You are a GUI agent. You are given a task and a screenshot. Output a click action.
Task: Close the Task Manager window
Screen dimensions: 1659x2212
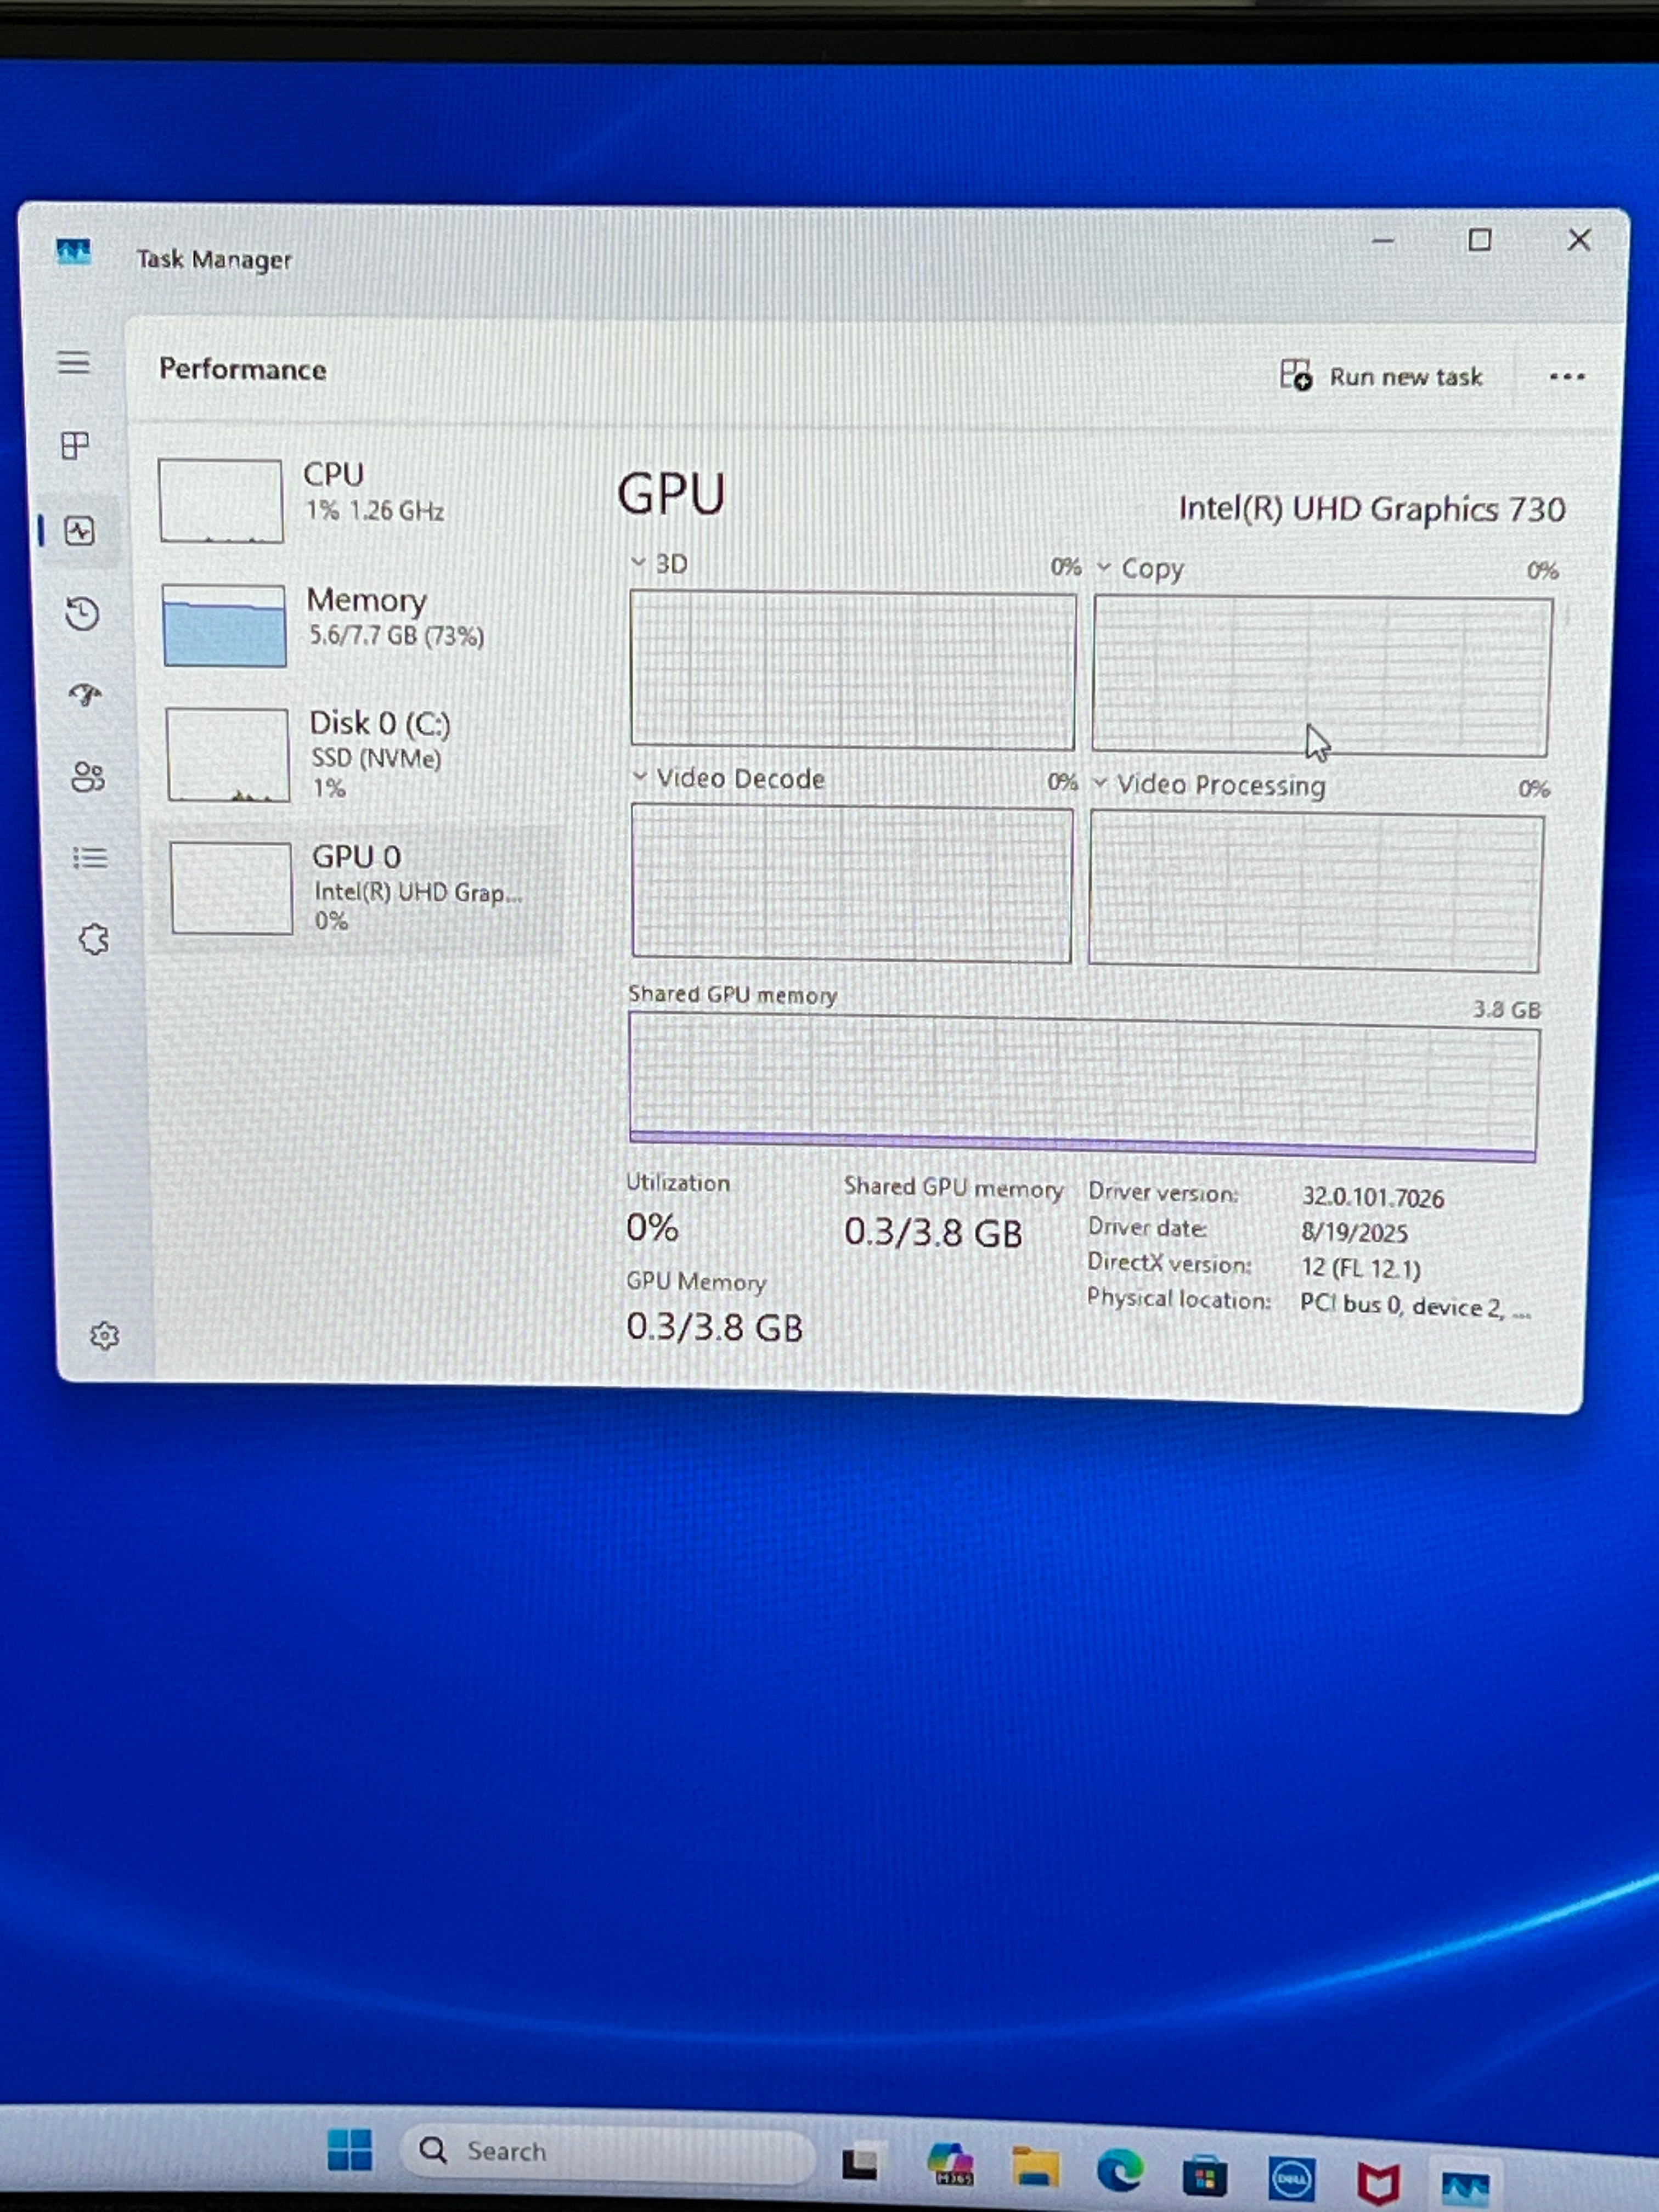click(1579, 240)
